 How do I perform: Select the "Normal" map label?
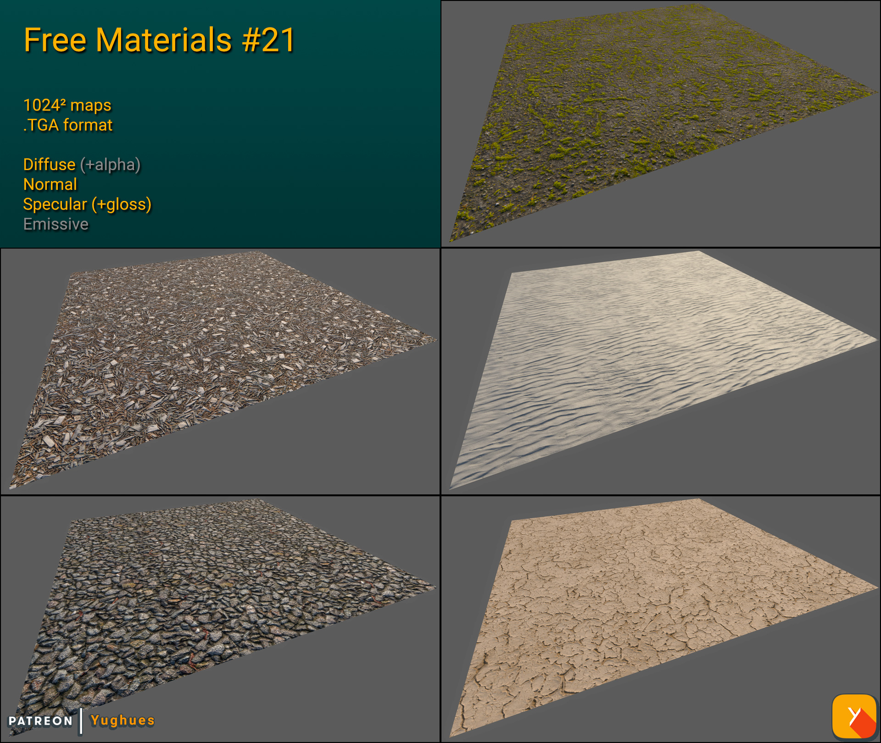[50, 184]
